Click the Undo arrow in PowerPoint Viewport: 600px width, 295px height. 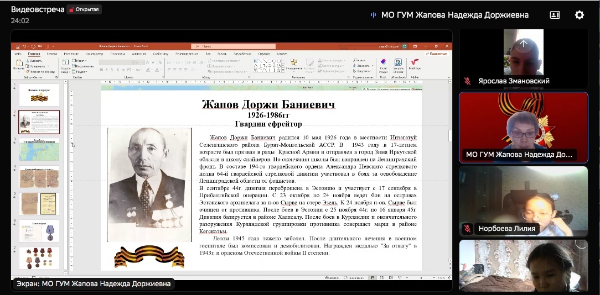[x=24, y=46]
